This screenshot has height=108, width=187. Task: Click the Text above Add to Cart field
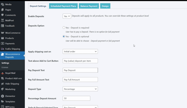point(80,61)
